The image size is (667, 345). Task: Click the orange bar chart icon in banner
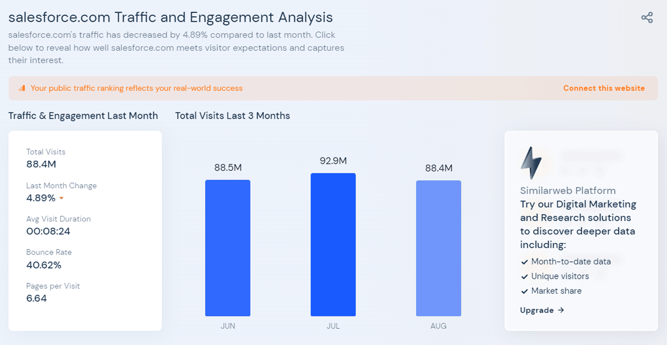pyautogui.click(x=22, y=88)
